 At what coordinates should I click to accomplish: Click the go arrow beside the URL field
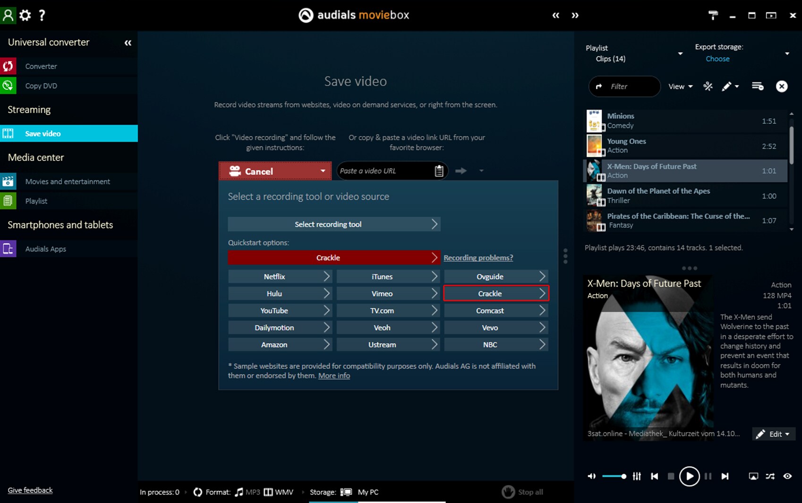461,171
